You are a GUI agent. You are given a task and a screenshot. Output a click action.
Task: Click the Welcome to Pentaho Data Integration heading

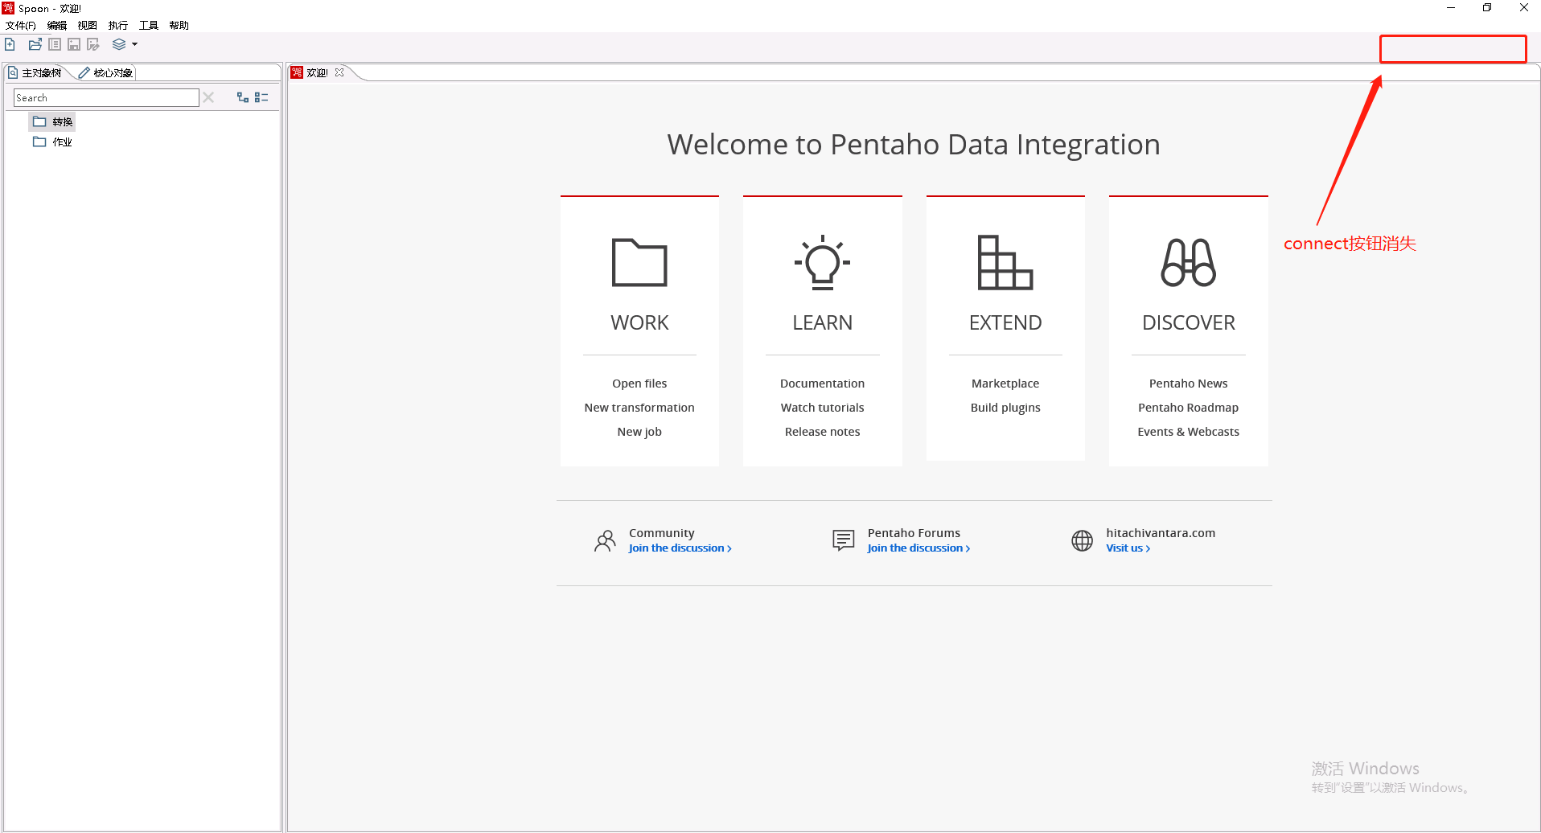click(x=914, y=145)
